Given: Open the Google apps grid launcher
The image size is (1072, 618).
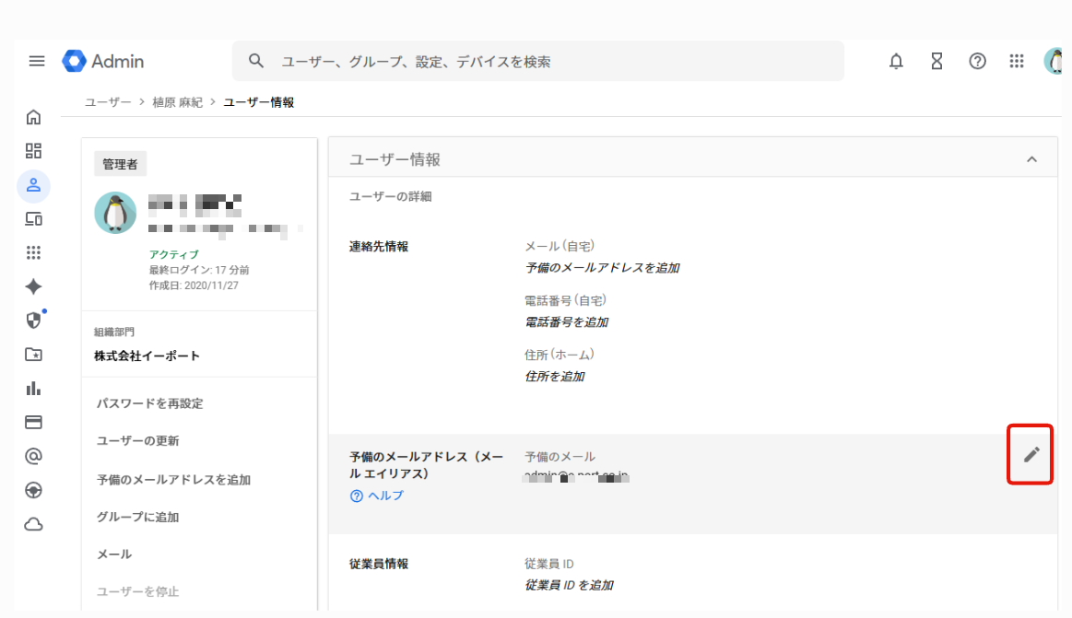Looking at the screenshot, I should click(1017, 62).
